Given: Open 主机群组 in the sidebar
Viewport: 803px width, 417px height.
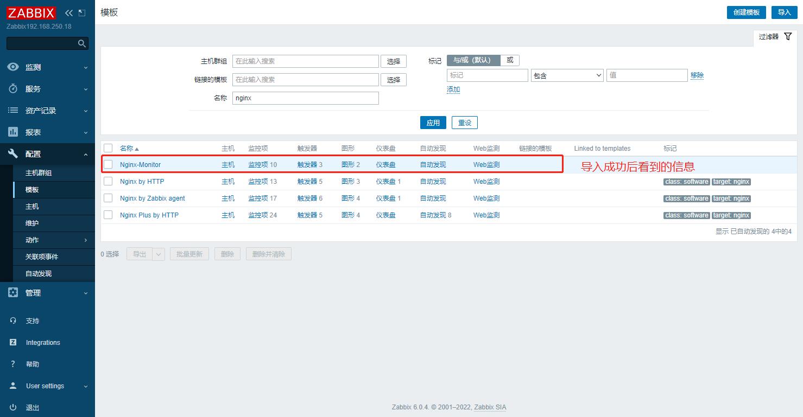Looking at the screenshot, I should 39,173.
